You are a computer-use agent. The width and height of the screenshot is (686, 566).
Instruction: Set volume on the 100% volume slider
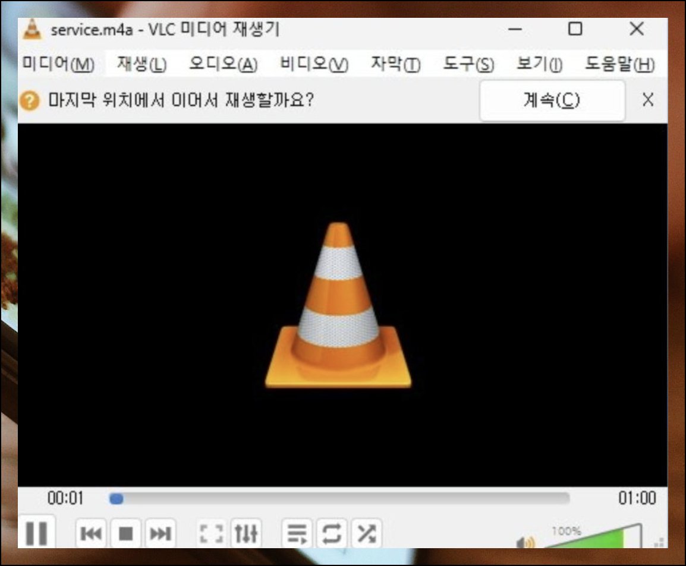[x=593, y=536]
